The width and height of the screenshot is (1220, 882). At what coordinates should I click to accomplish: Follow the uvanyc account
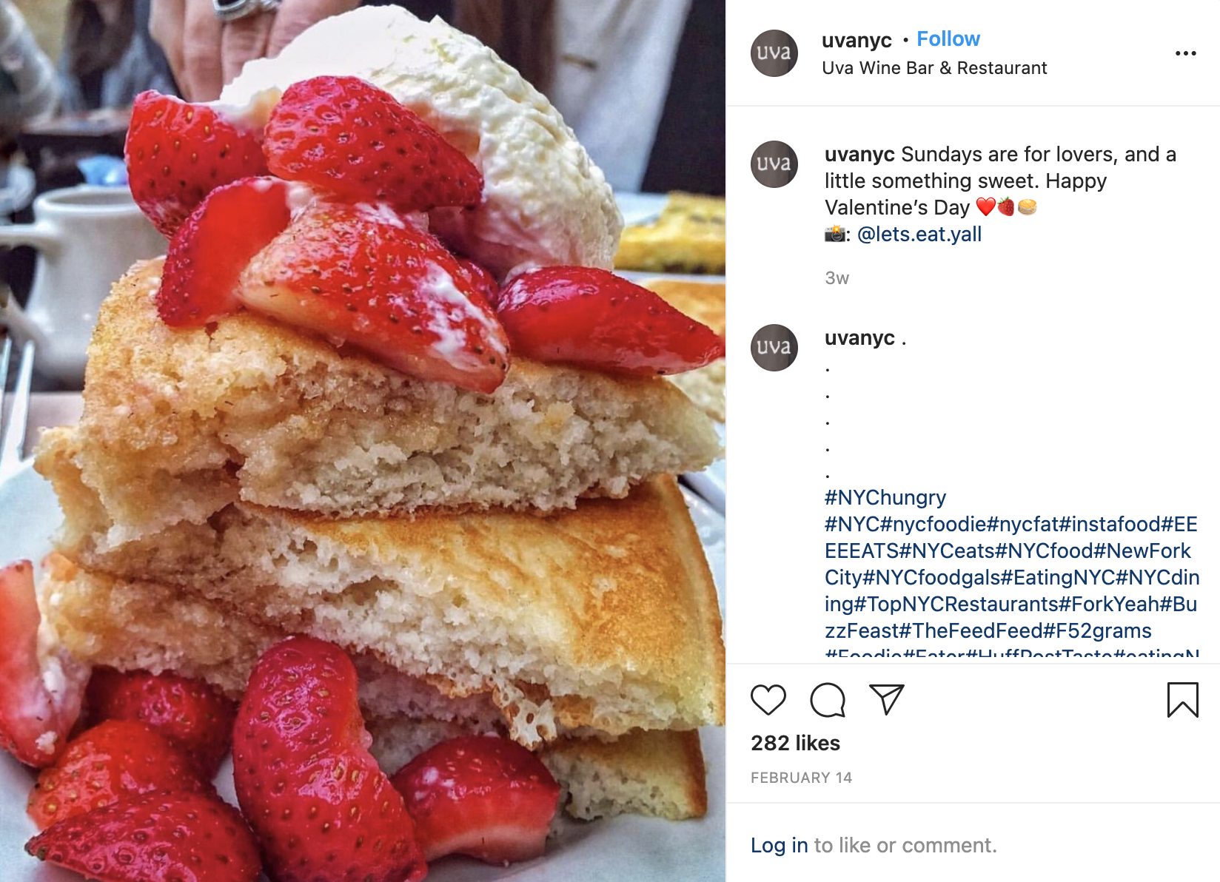[x=948, y=38]
